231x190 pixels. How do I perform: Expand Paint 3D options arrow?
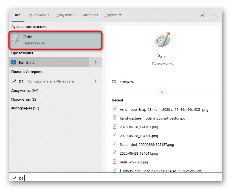pos(95,62)
